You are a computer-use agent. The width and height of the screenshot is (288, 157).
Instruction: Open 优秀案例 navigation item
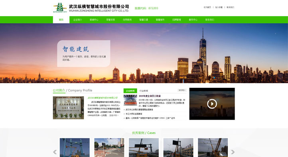pos(127,19)
